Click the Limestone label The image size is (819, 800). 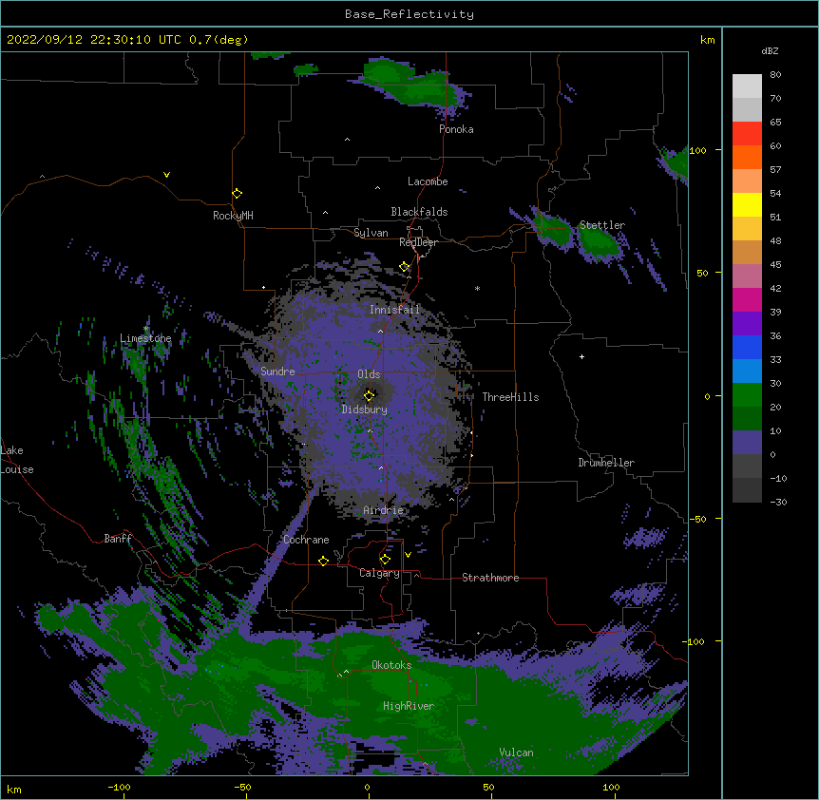coord(145,338)
